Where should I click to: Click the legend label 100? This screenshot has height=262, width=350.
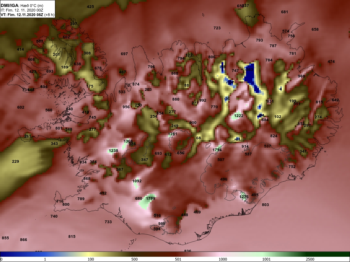(91, 259)
